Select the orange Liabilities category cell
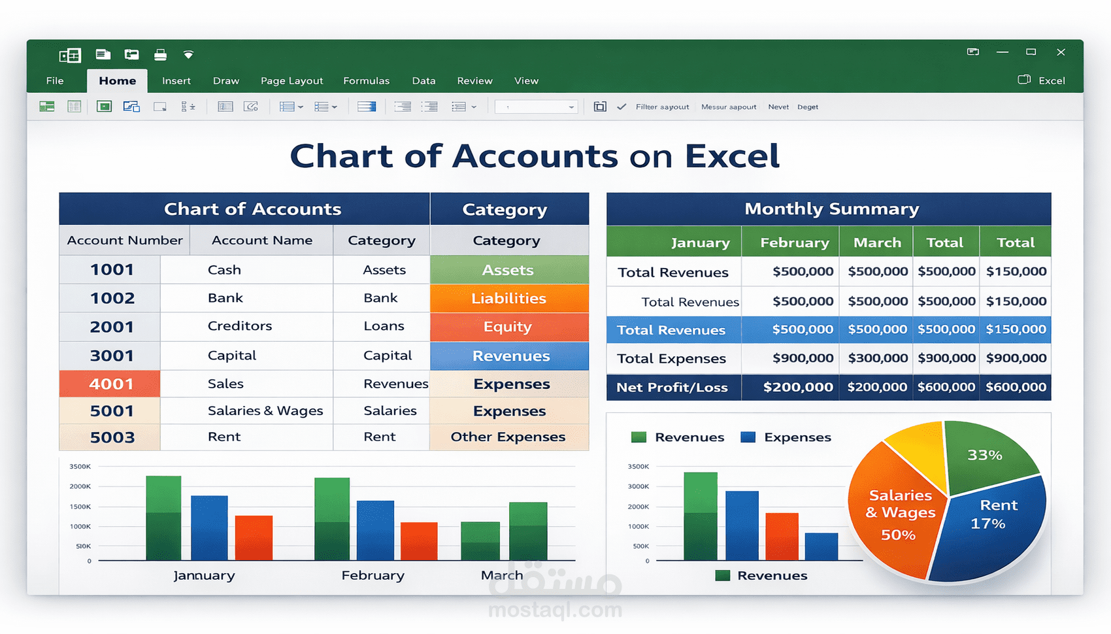The image size is (1111, 634). tap(509, 298)
